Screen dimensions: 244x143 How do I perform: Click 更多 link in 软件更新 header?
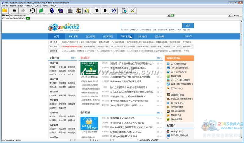point(159,113)
